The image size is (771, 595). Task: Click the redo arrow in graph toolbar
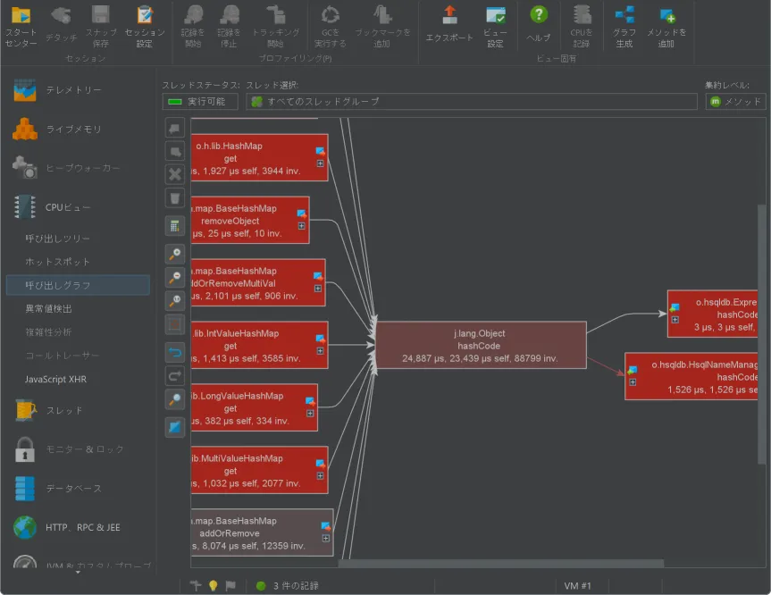(174, 376)
